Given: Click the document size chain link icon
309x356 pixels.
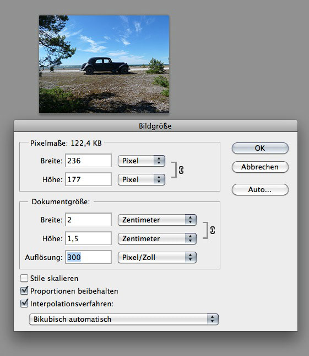Looking at the screenshot, I should [213, 230].
